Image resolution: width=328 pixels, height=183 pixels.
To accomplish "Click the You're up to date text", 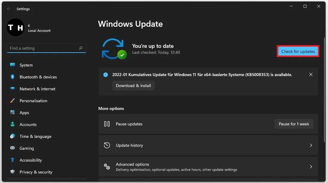I will pyautogui.click(x=153, y=46).
